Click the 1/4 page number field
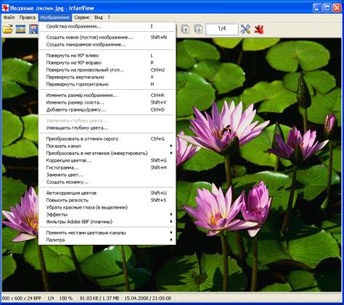 (222, 29)
